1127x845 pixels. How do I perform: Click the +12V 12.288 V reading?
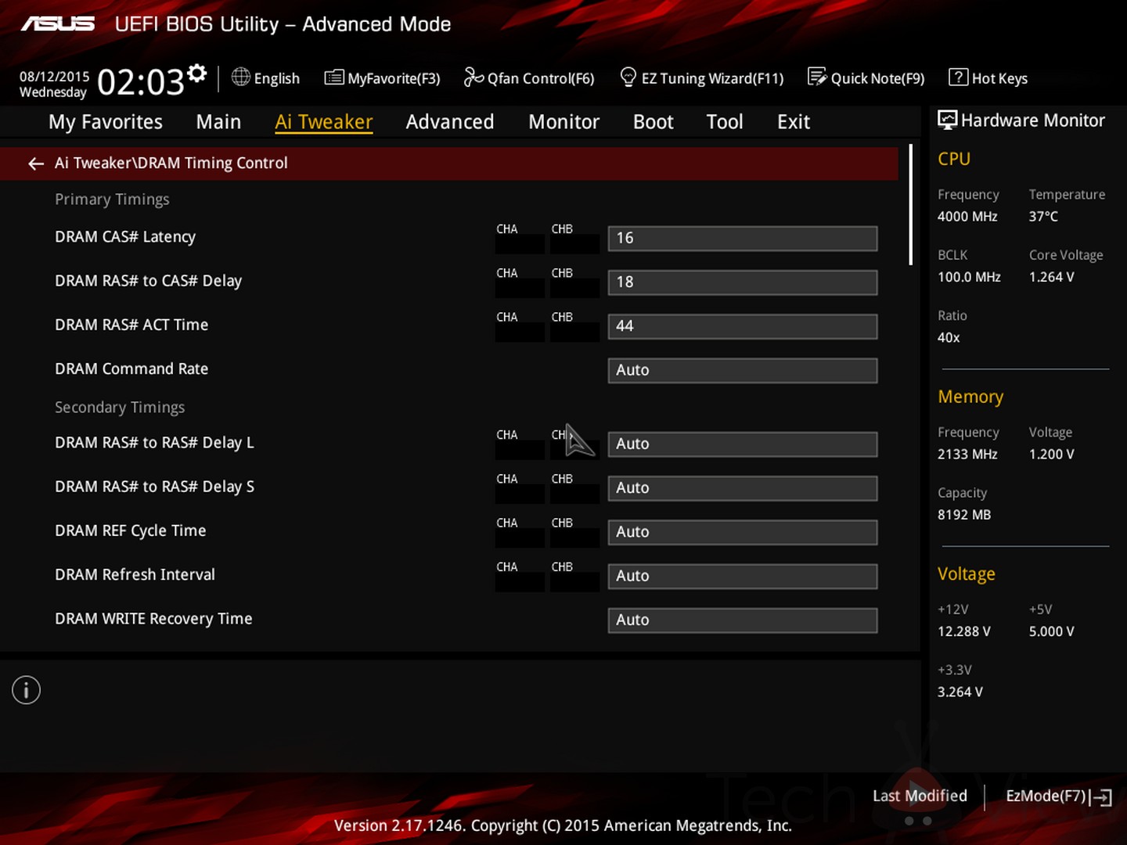pyautogui.click(x=964, y=631)
